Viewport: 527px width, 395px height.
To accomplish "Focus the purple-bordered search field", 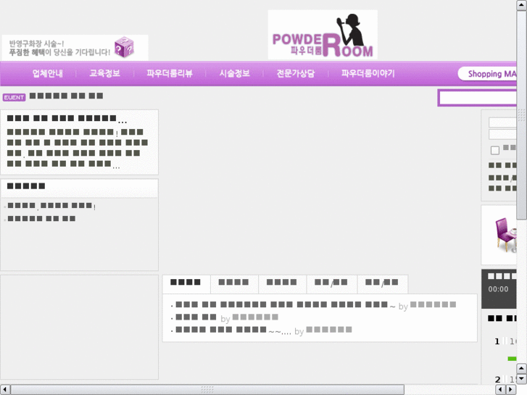I will tap(477, 98).
